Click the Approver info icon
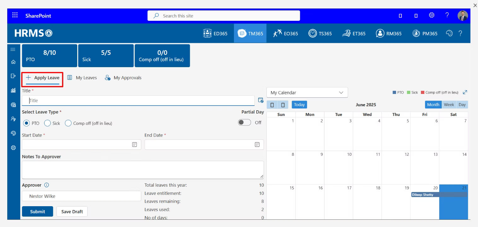The height and width of the screenshot is (227, 478). pyautogui.click(x=47, y=185)
